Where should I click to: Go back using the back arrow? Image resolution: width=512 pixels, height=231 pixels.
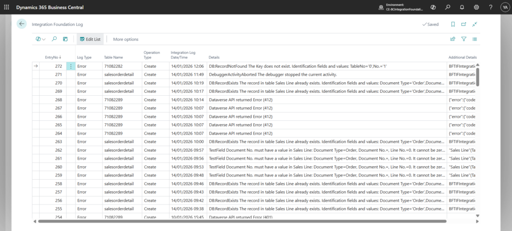21,24
